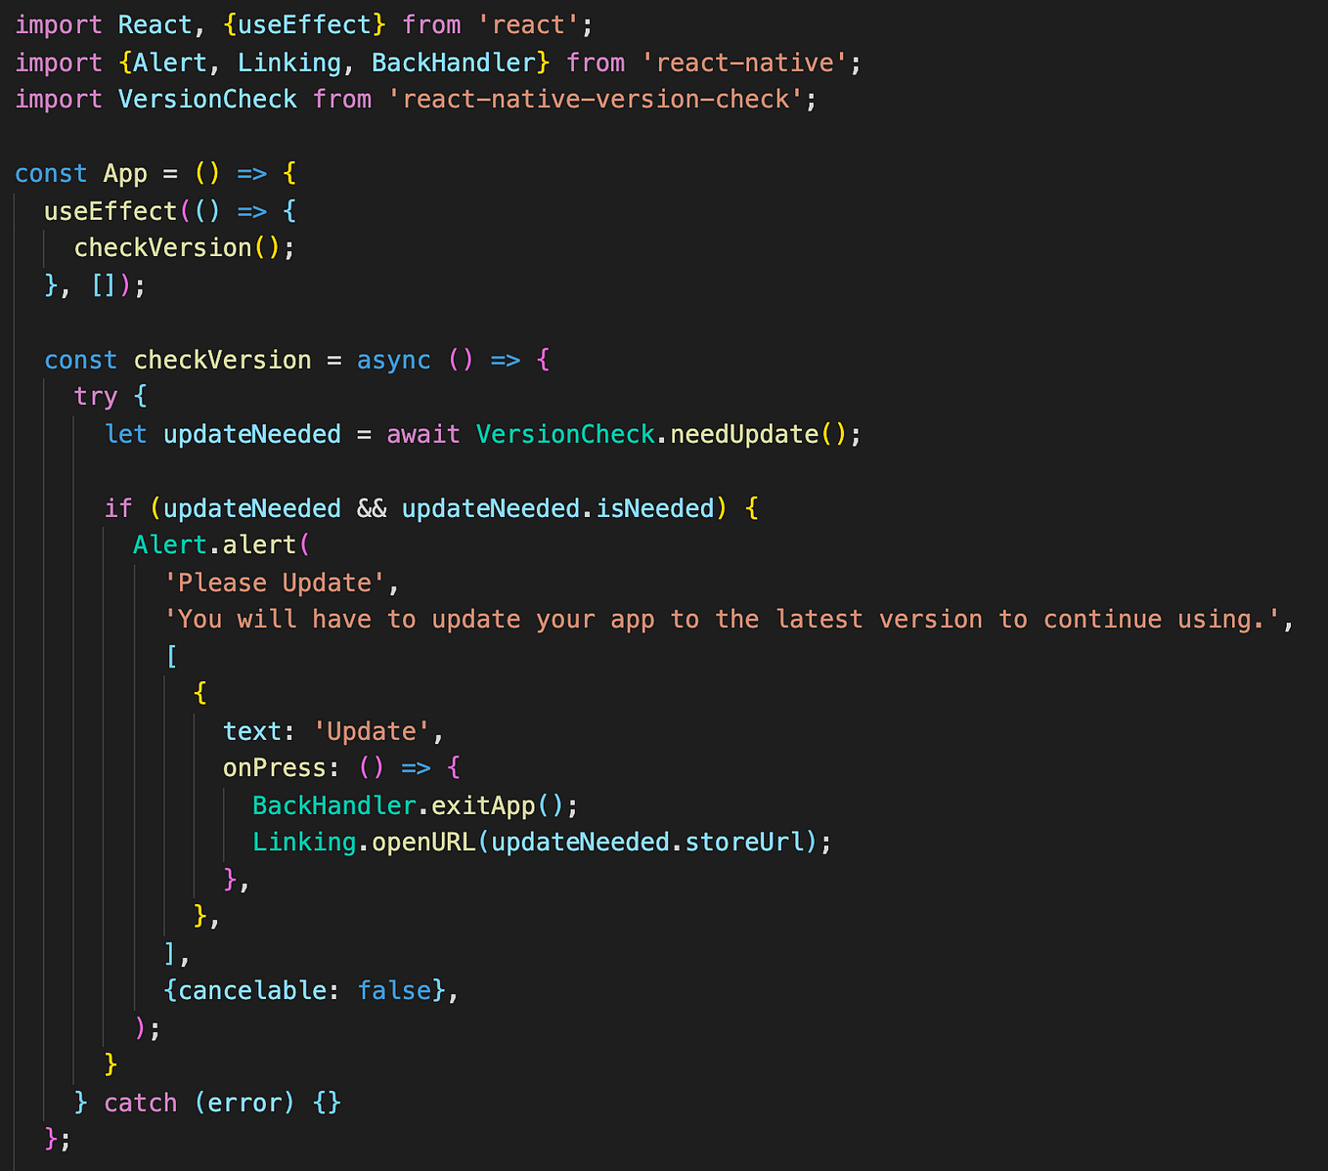Click the 'You will have to update' message string

[722, 620]
